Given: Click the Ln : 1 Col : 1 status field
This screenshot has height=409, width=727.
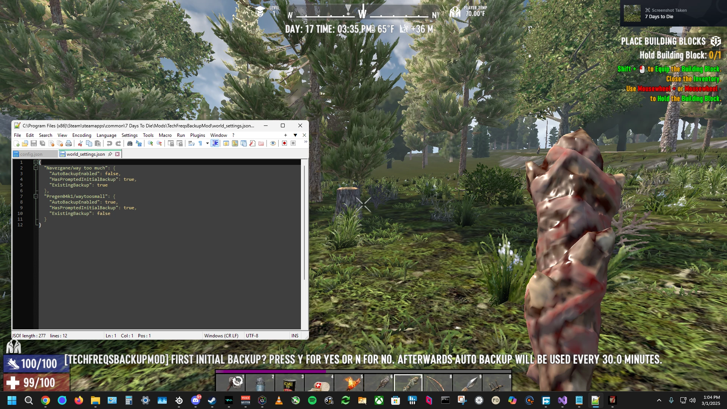Looking at the screenshot, I should (x=153, y=336).
